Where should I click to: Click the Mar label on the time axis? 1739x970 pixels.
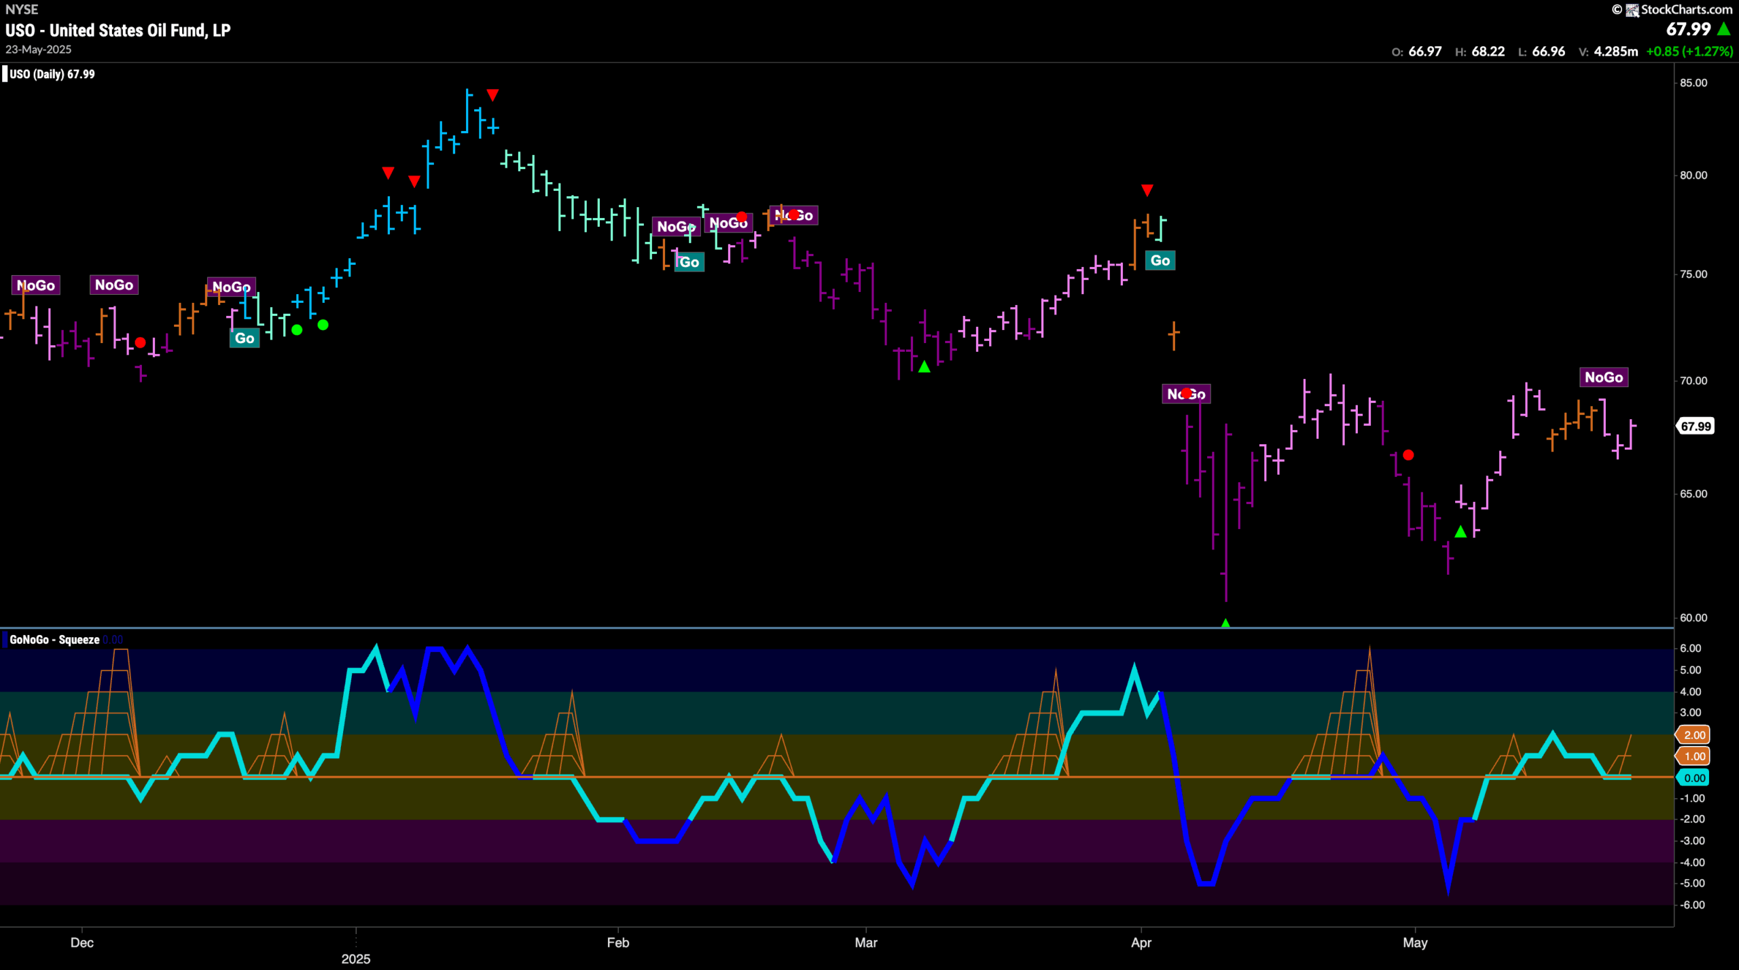pyautogui.click(x=866, y=942)
